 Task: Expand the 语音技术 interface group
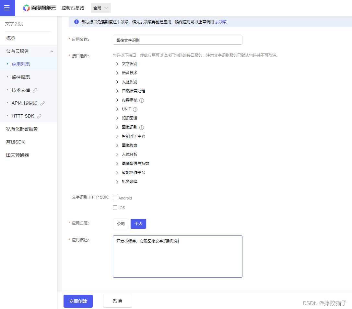tap(117, 73)
